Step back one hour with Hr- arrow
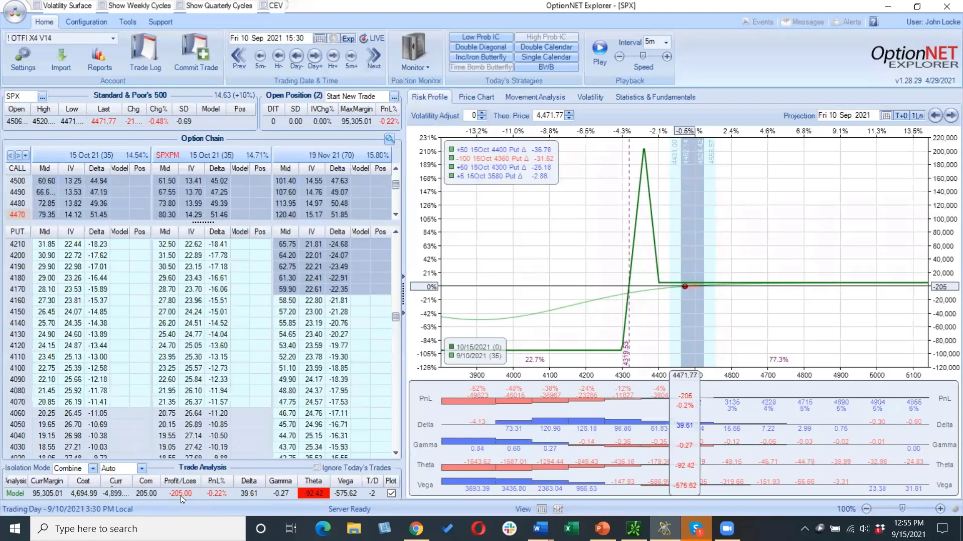 coord(278,59)
